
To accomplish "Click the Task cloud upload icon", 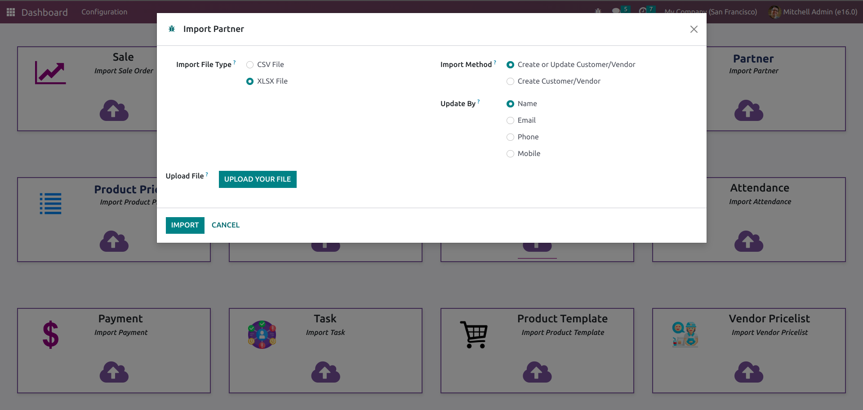I will (325, 372).
